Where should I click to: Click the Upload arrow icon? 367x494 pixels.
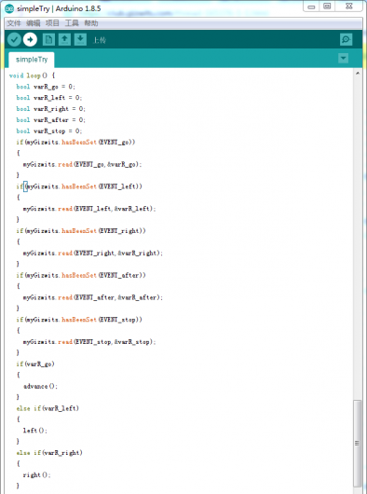(x=30, y=39)
